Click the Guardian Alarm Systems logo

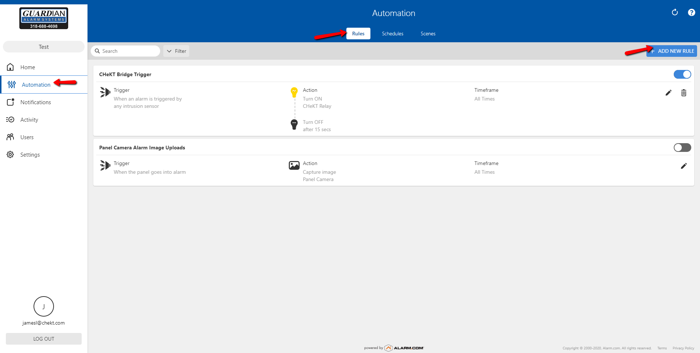click(x=44, y=18)
